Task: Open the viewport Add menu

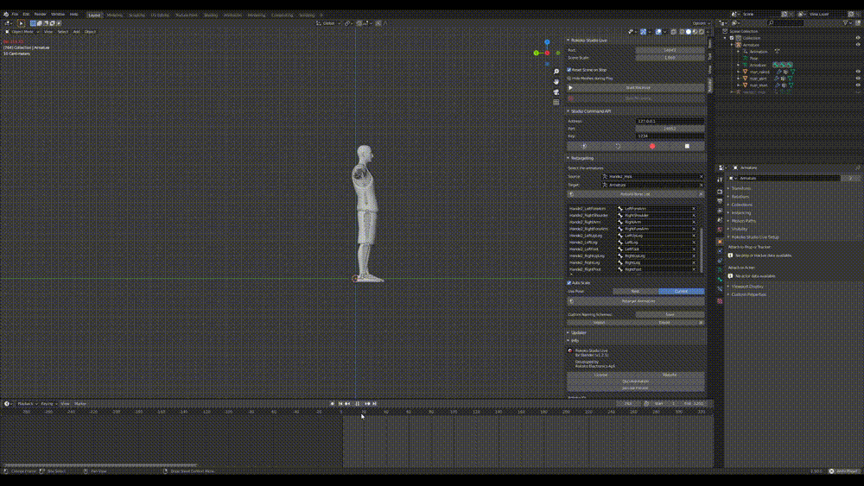Action: point(77,32)
